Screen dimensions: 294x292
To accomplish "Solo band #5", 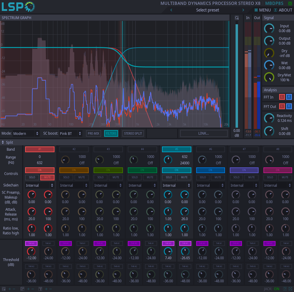I will pyautogui.click(x=169, y=177).
